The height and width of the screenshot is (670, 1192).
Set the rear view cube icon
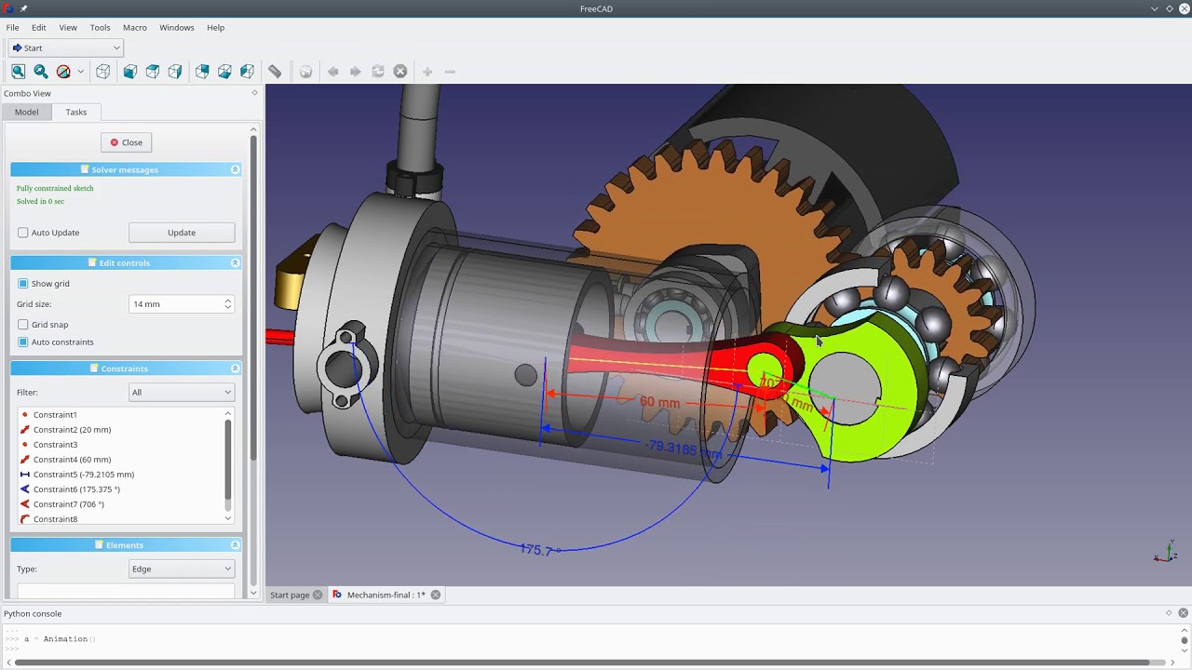(202, 72)
